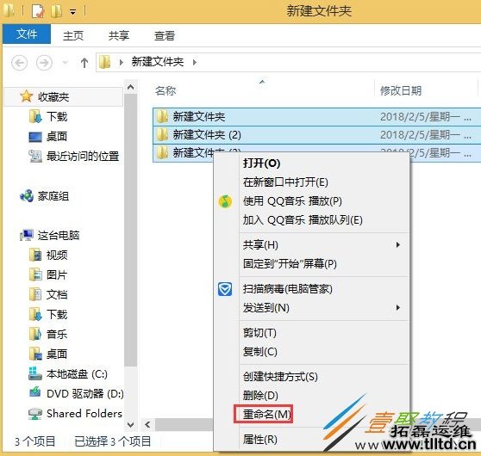Click the folder icon of first 新建文件夹
The width and height of the screenshot is (481, 456).
(x=162, y=116)
